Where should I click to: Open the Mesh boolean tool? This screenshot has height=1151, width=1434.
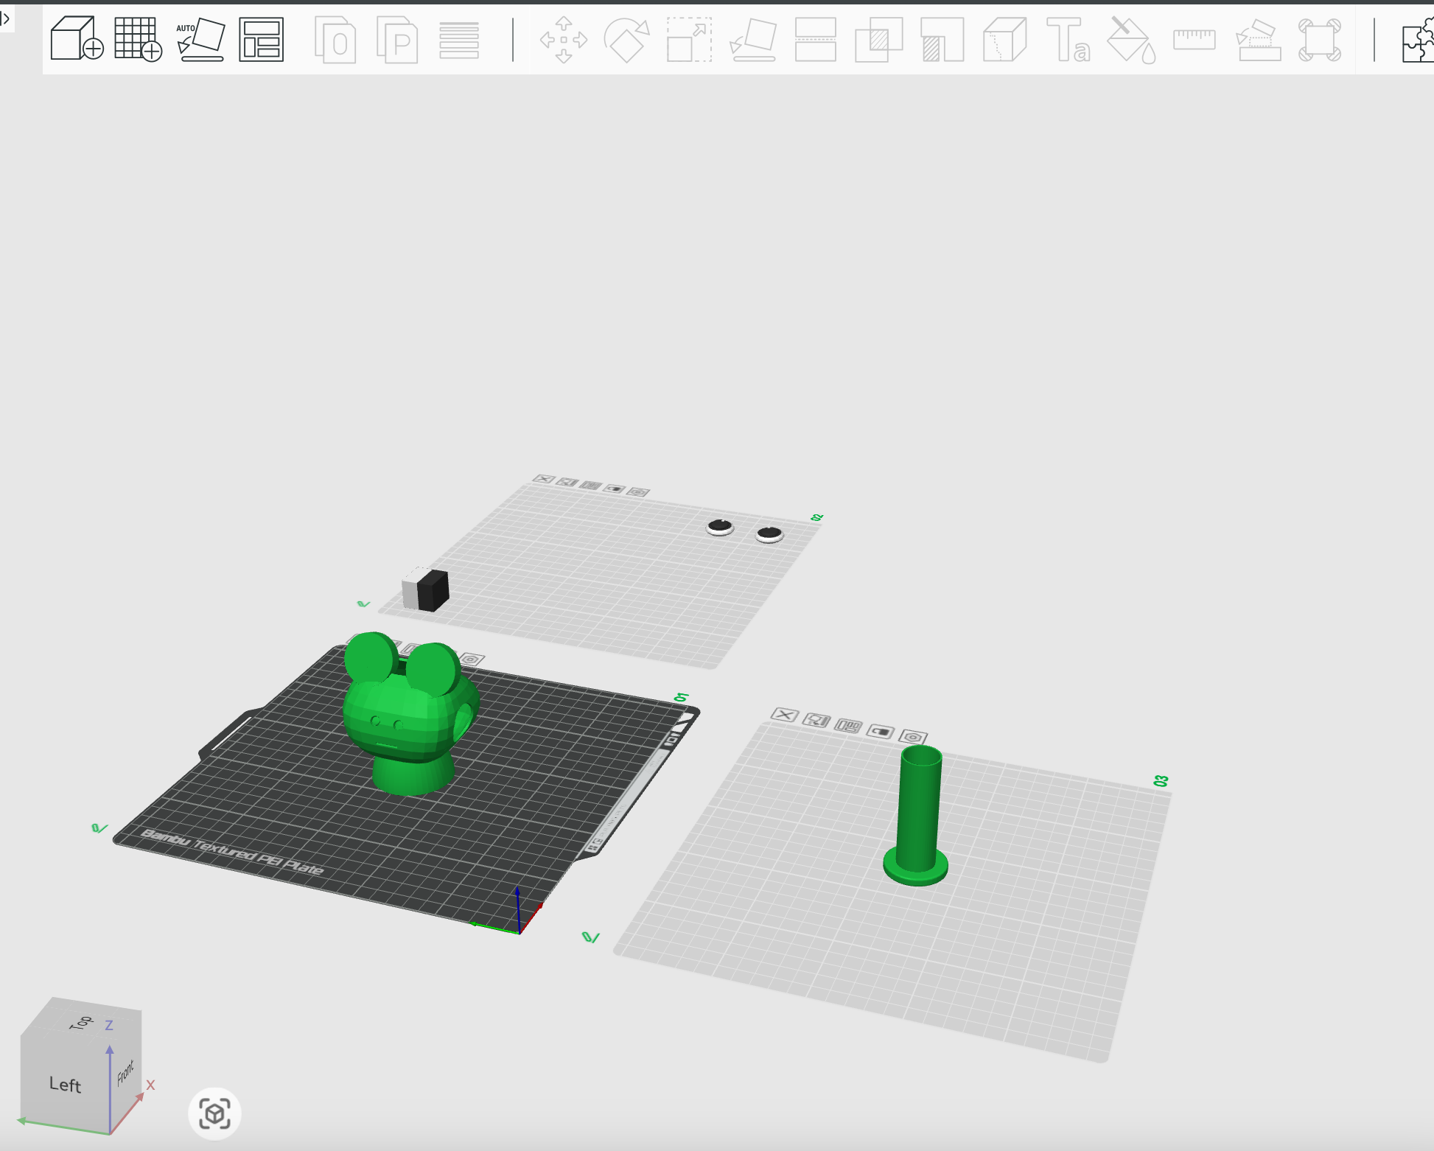[879, 40]
